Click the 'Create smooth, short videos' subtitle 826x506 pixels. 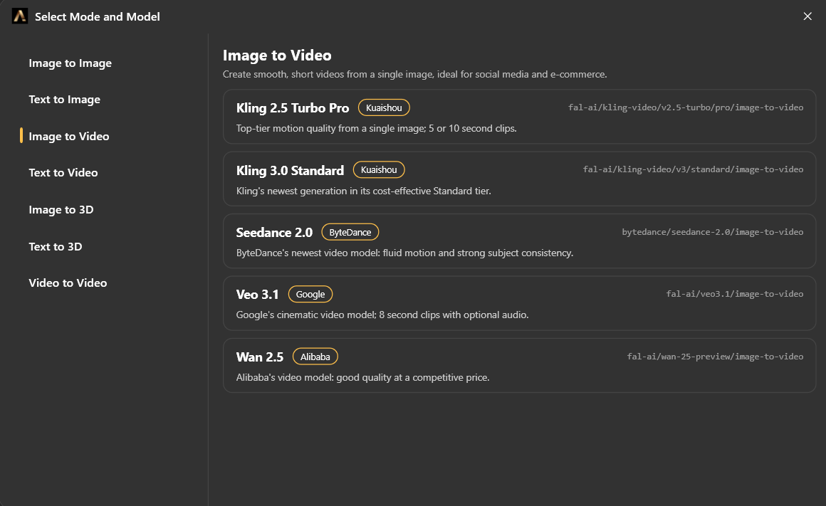point(415,74)
